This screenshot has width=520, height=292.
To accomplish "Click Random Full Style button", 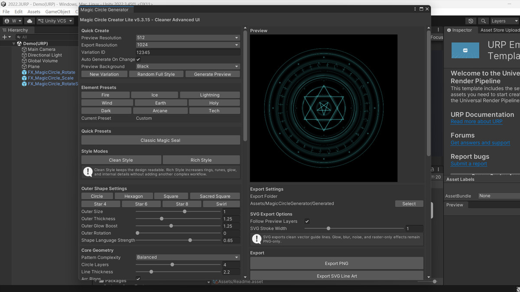I will point(156,74).
